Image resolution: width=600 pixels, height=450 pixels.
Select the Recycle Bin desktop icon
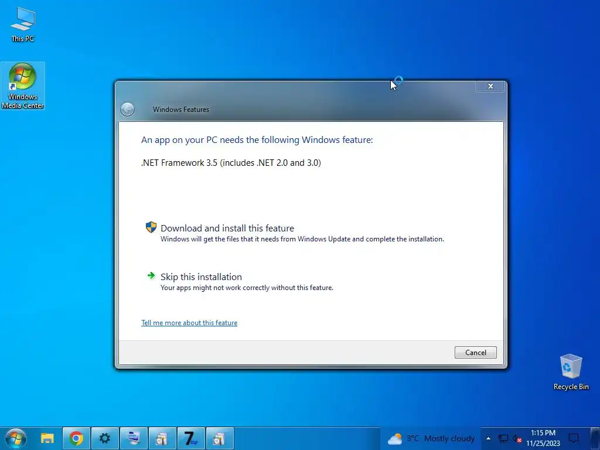pos(571,372)
